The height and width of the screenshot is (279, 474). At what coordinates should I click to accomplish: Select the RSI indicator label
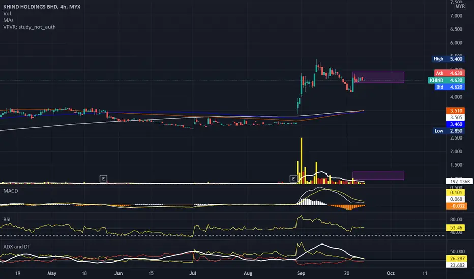coord(7,219)
